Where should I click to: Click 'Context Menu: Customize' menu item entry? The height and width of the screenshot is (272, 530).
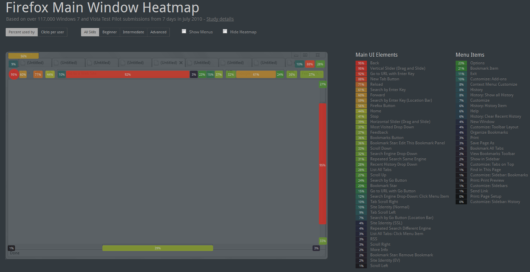click(494, 84)
